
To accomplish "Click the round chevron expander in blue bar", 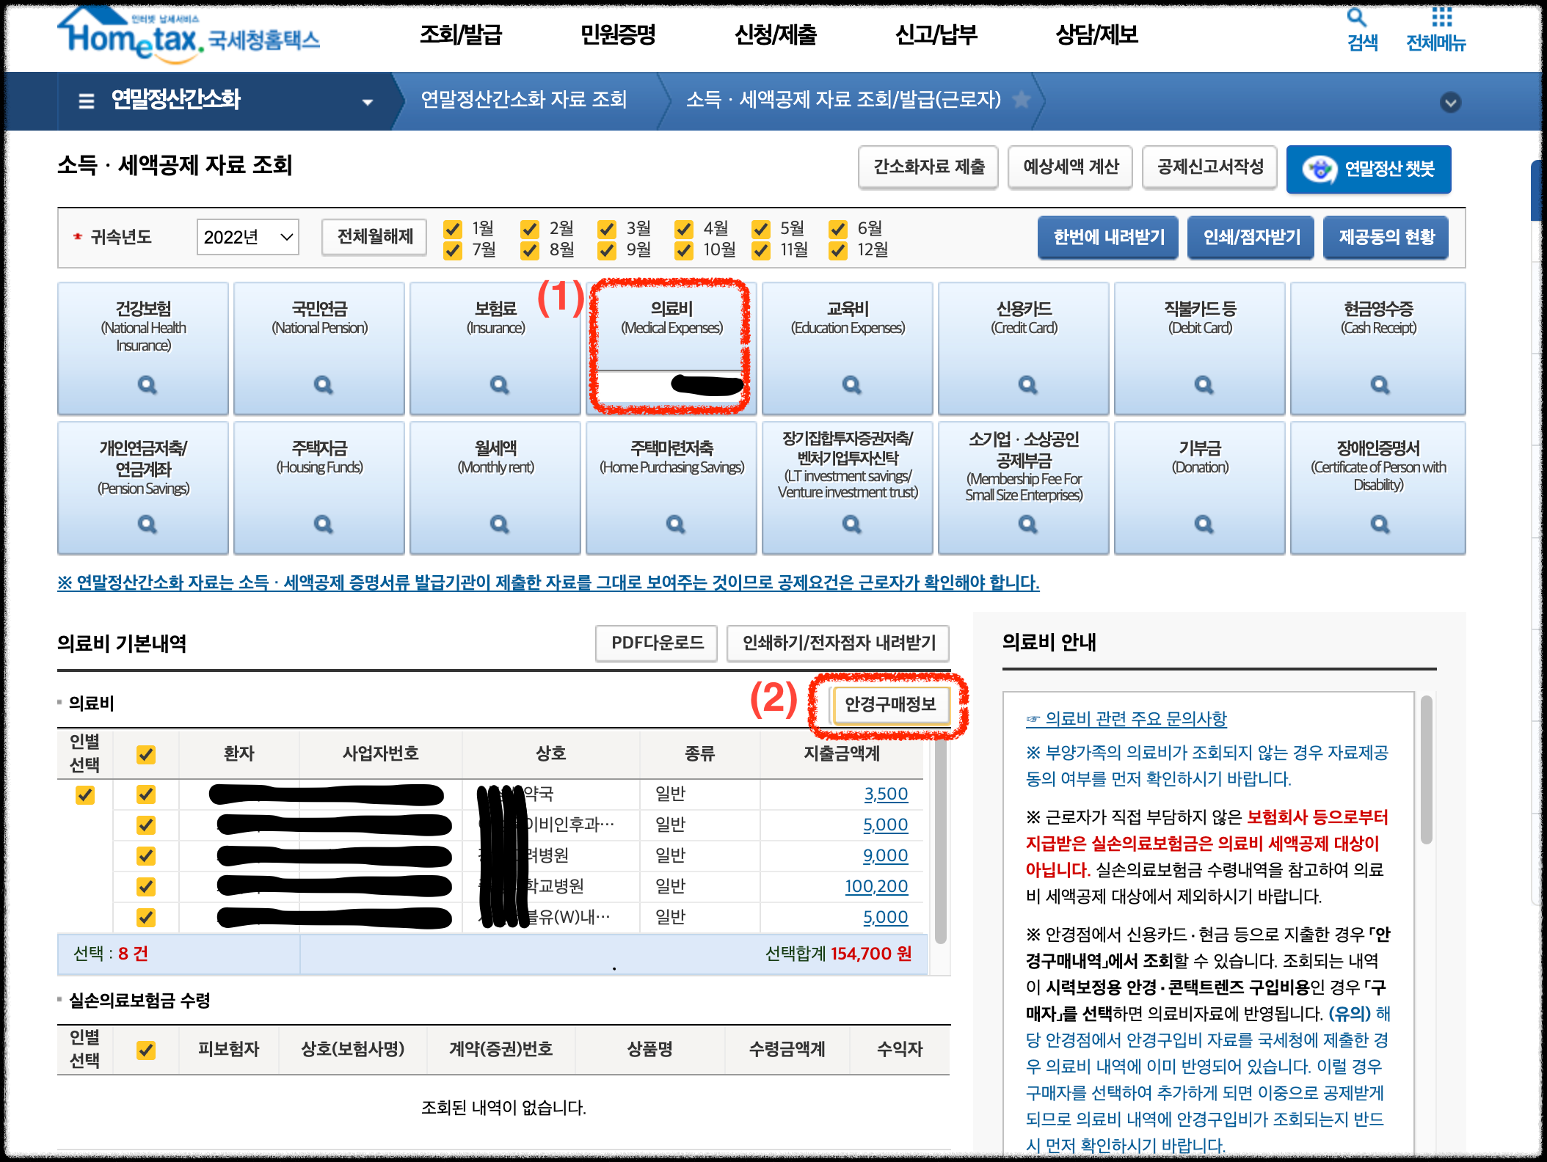I will 1450,102.
